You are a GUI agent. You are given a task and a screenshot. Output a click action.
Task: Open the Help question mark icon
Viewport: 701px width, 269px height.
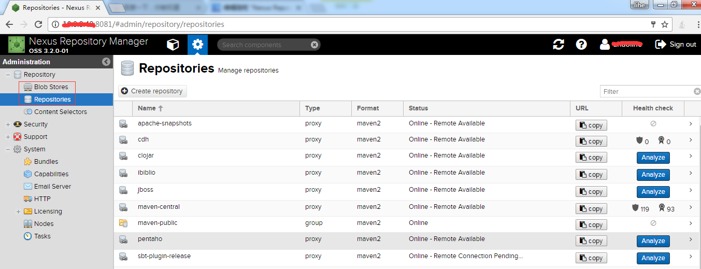click(581, 45)
